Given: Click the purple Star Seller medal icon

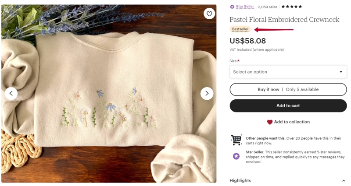Looking at the screenshot, I should tap(236, 156).
